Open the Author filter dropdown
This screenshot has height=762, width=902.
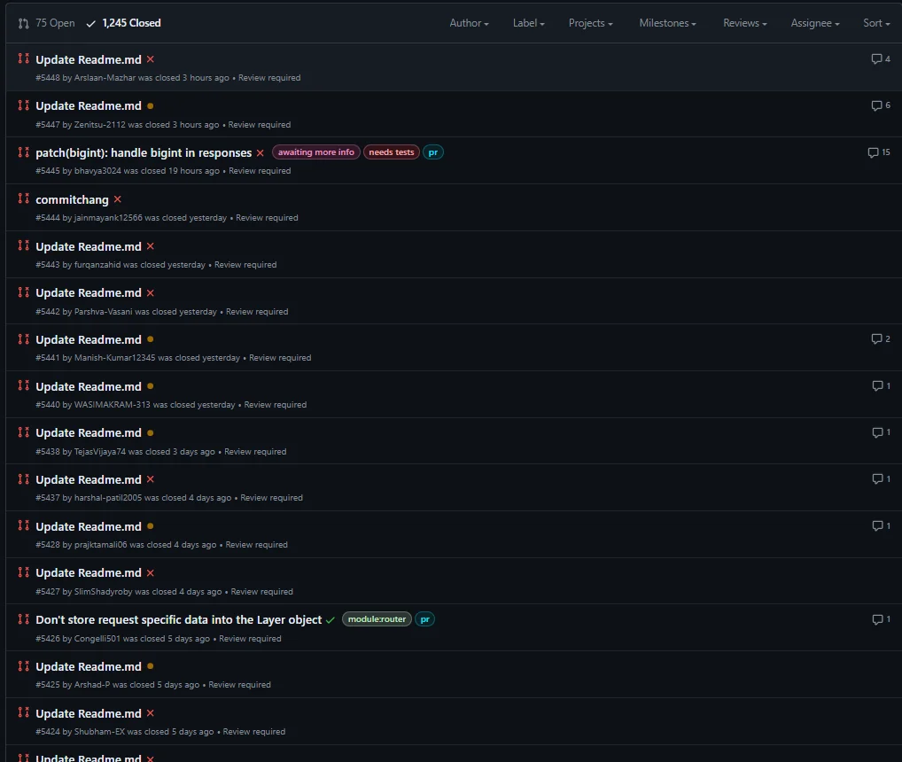[469, 23]
